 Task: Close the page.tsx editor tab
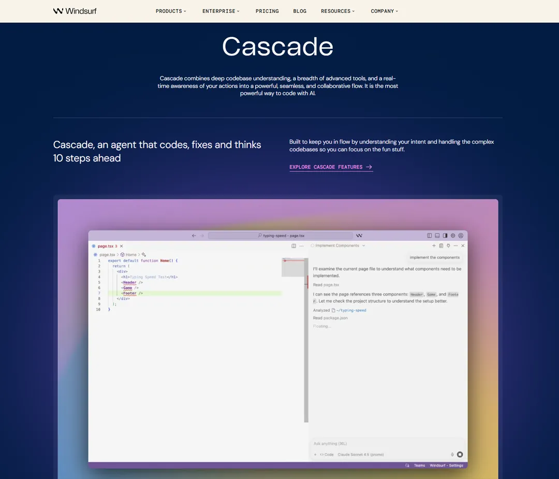click(x=122, y=246)
